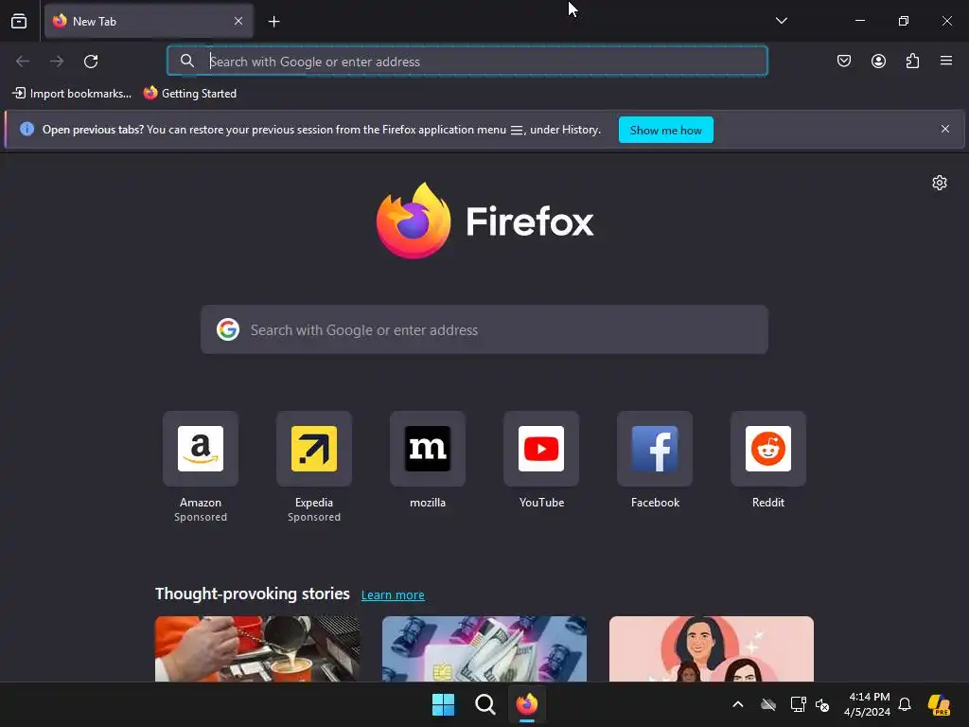Open the Firefox account icon
Image resolution: width=969 pixels, height=727 pixels.
(x=878, y=61)
